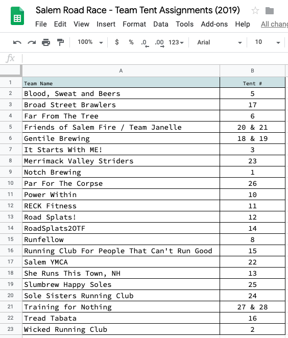Open the Arial font dropdown

220,42
